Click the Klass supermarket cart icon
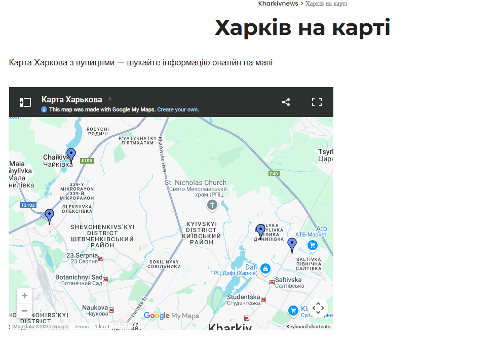The height and width of the screenshot is (346, 499). point(293,311)
